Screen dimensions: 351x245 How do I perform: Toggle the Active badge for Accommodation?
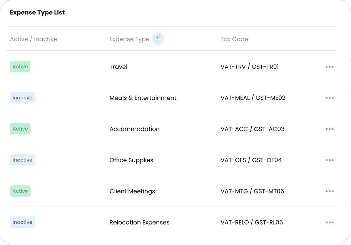tap(20, 129)
